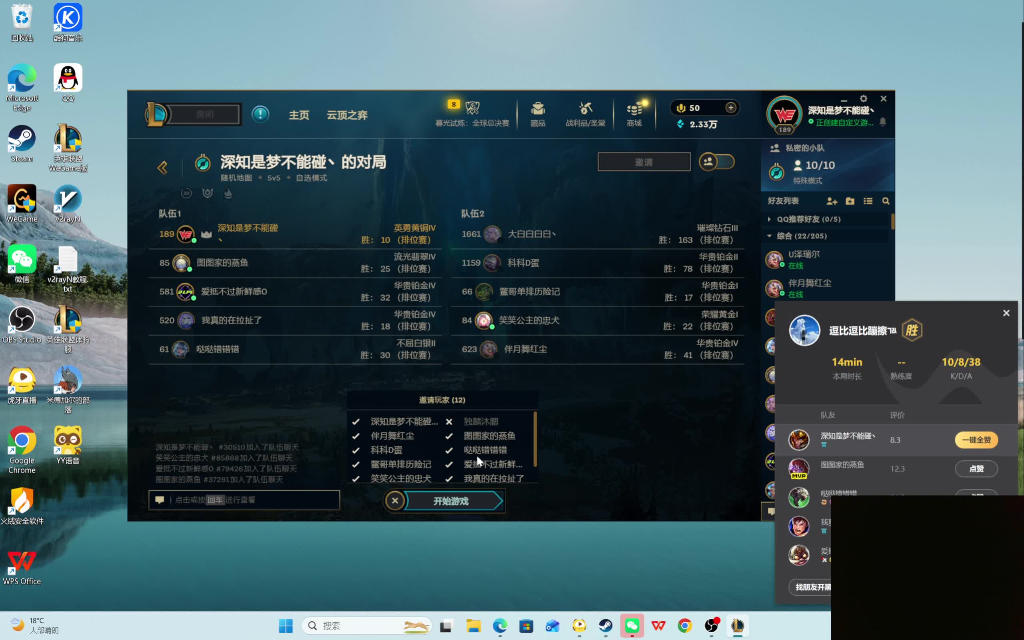Screen dimensions: 1024x640
Task: Toggle the open-lobby switch beside 邀请
Action: pyautogui.click(x=717, y=161)
